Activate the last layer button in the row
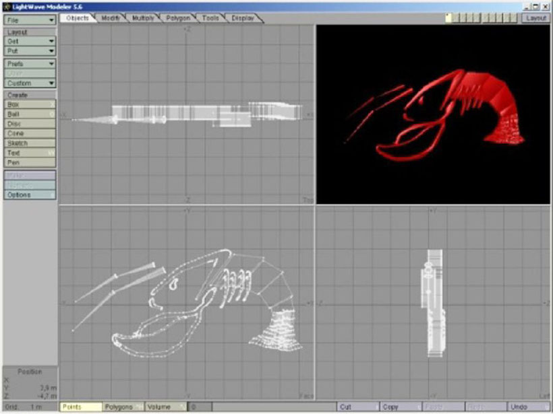Image resolution: width=553 pixels, height=414 pixels. (x=513, y=18)
